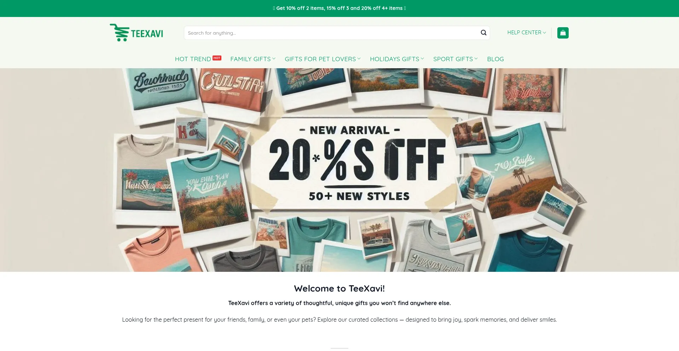
Task: Open the Hot Trend menu item
Action: 193,59
